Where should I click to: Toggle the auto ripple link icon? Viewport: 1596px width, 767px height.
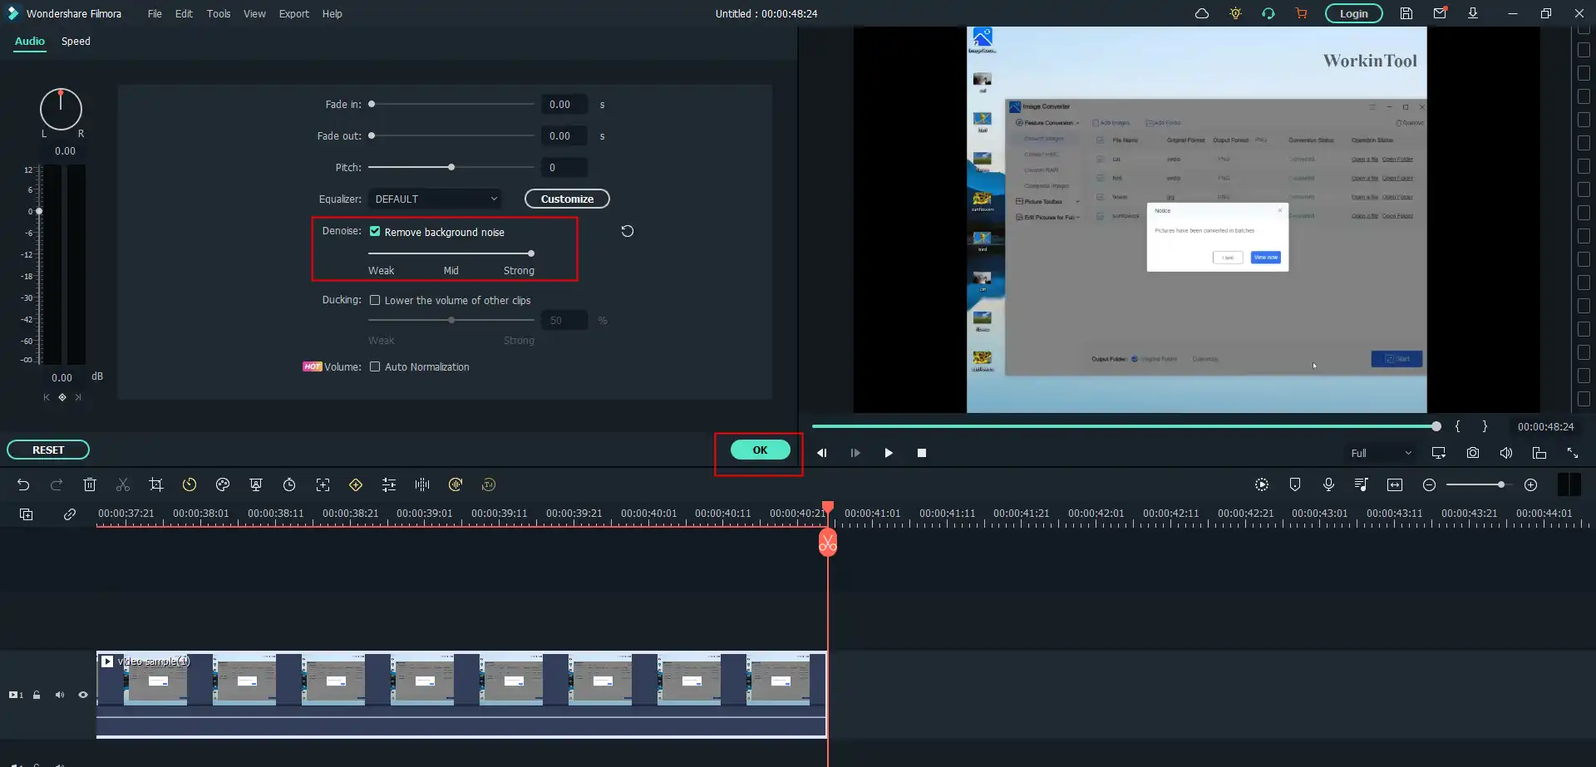(70, 514)
